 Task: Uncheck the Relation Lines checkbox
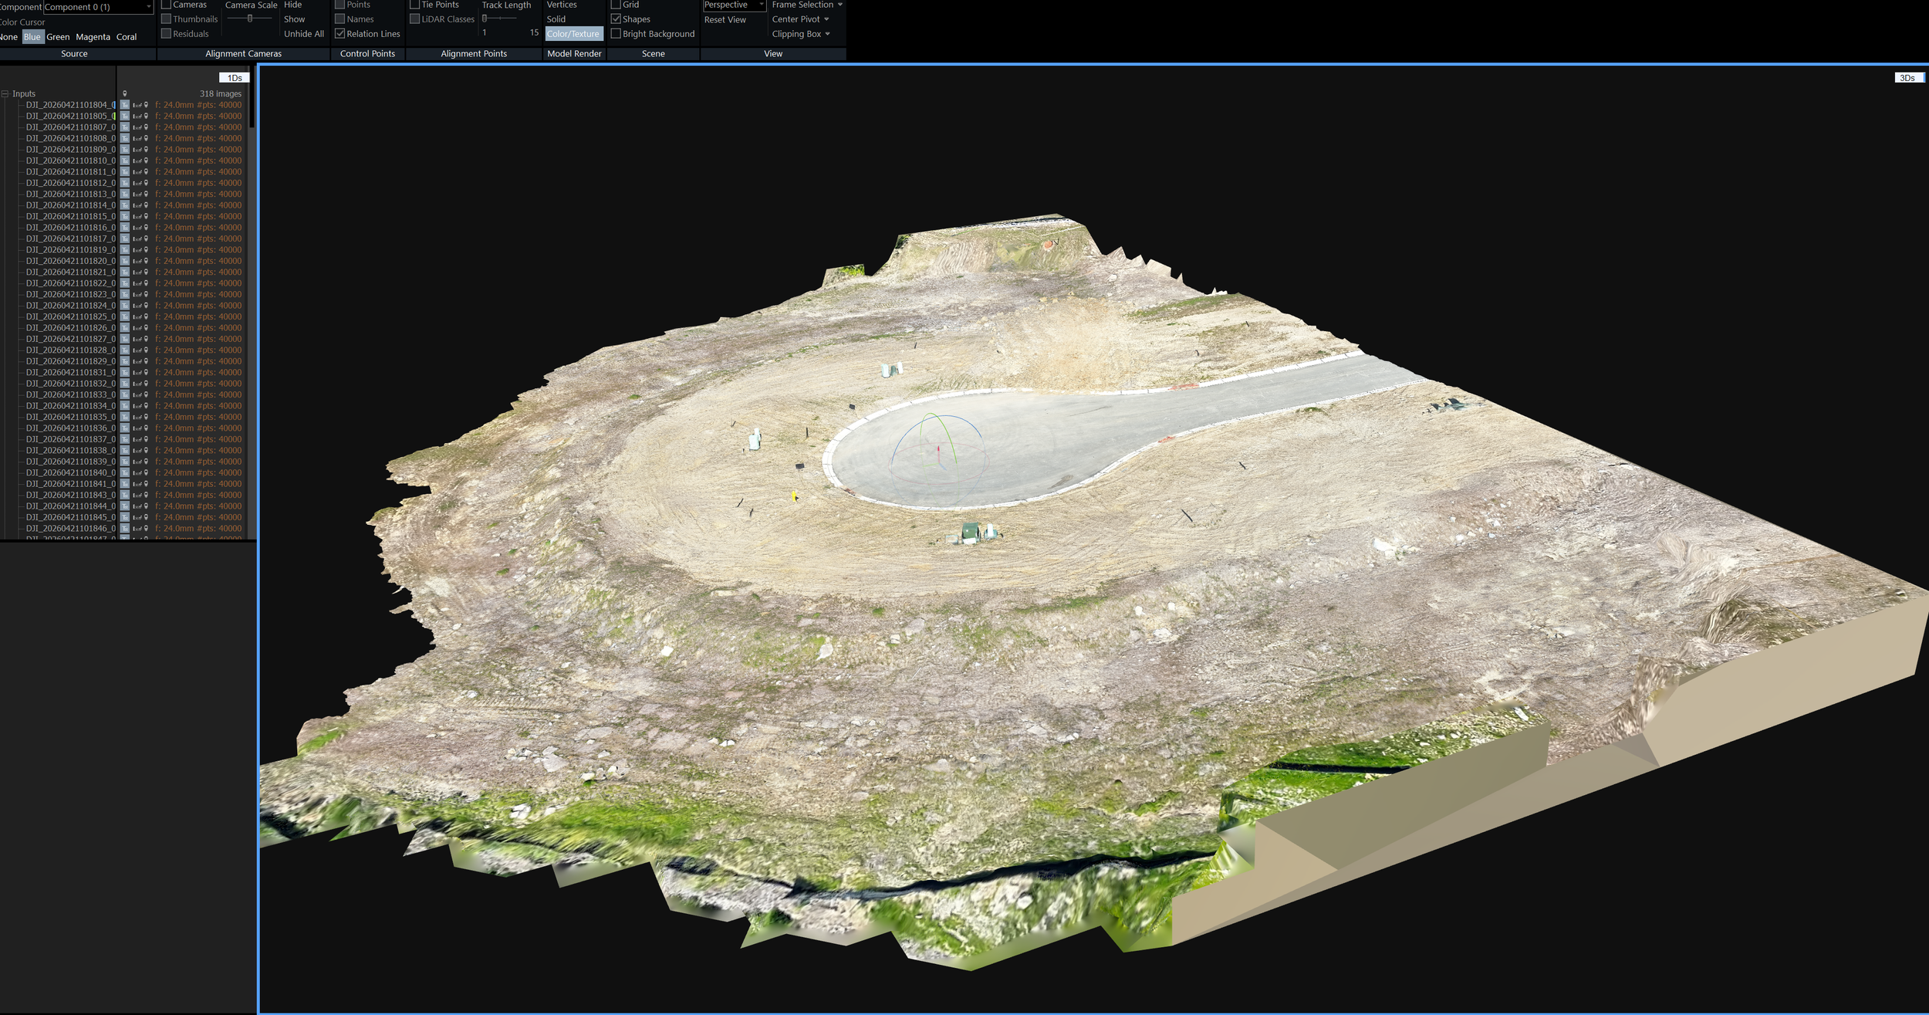coord(340,34)
